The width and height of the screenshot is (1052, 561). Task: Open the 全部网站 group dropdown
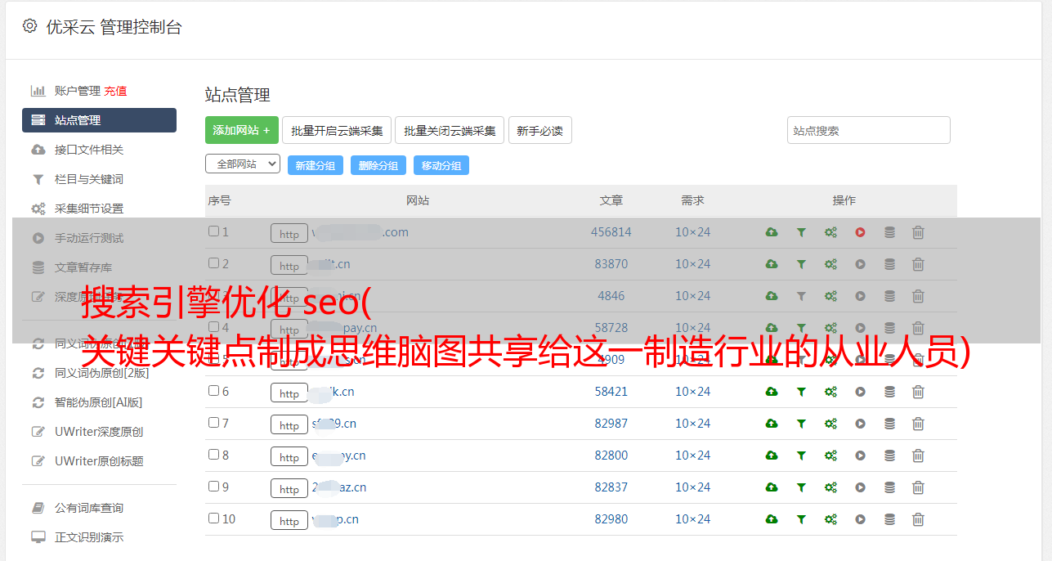pyautogui.click(x=243, y=164)
